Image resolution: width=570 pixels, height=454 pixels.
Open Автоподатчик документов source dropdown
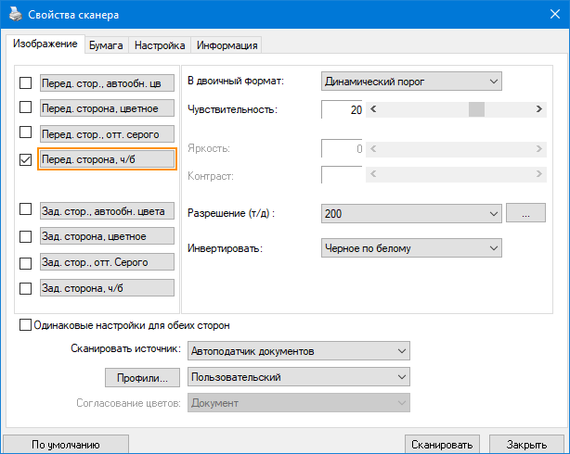(298, 351)
